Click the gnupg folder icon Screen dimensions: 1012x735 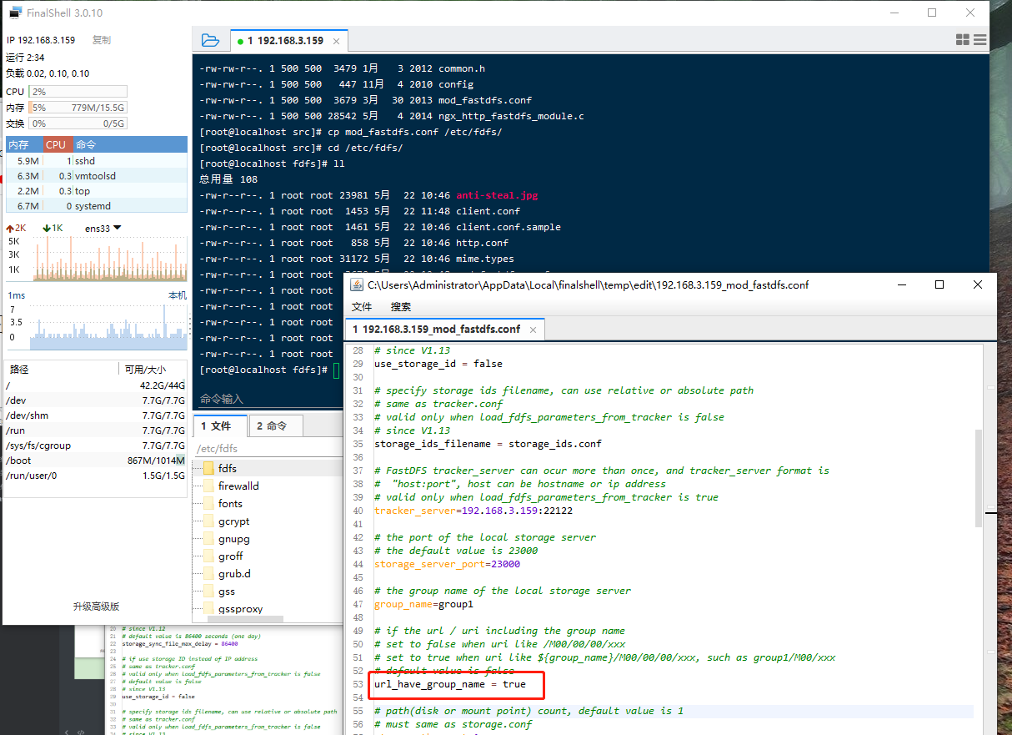[208, 539]
